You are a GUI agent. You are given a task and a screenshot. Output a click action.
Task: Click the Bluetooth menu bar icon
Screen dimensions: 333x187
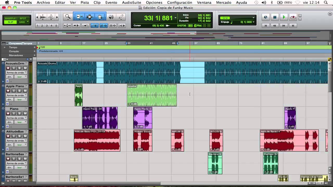tap(272, 3)
